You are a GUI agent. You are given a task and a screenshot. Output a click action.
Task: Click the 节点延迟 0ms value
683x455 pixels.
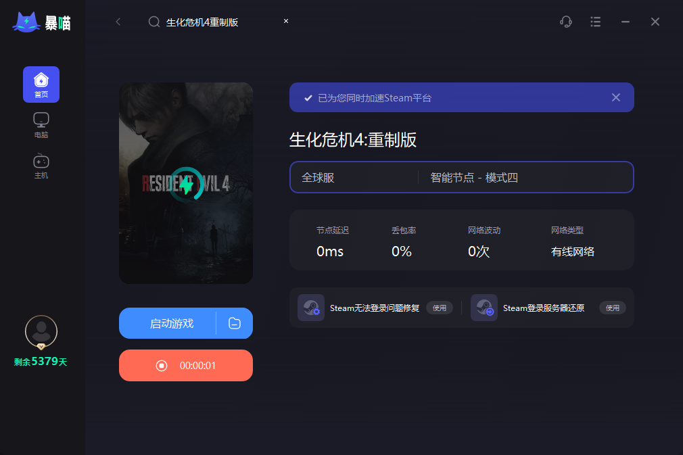click(330, 252)
